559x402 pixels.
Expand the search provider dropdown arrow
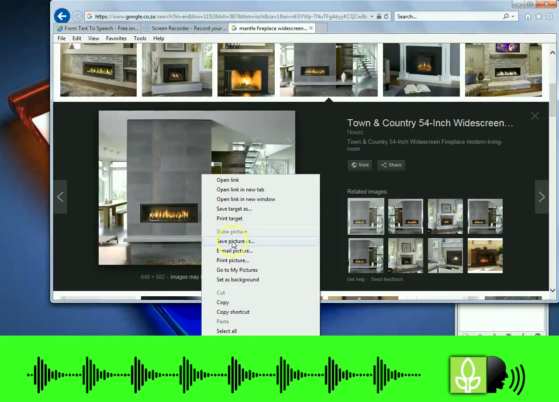pos(513,17)
